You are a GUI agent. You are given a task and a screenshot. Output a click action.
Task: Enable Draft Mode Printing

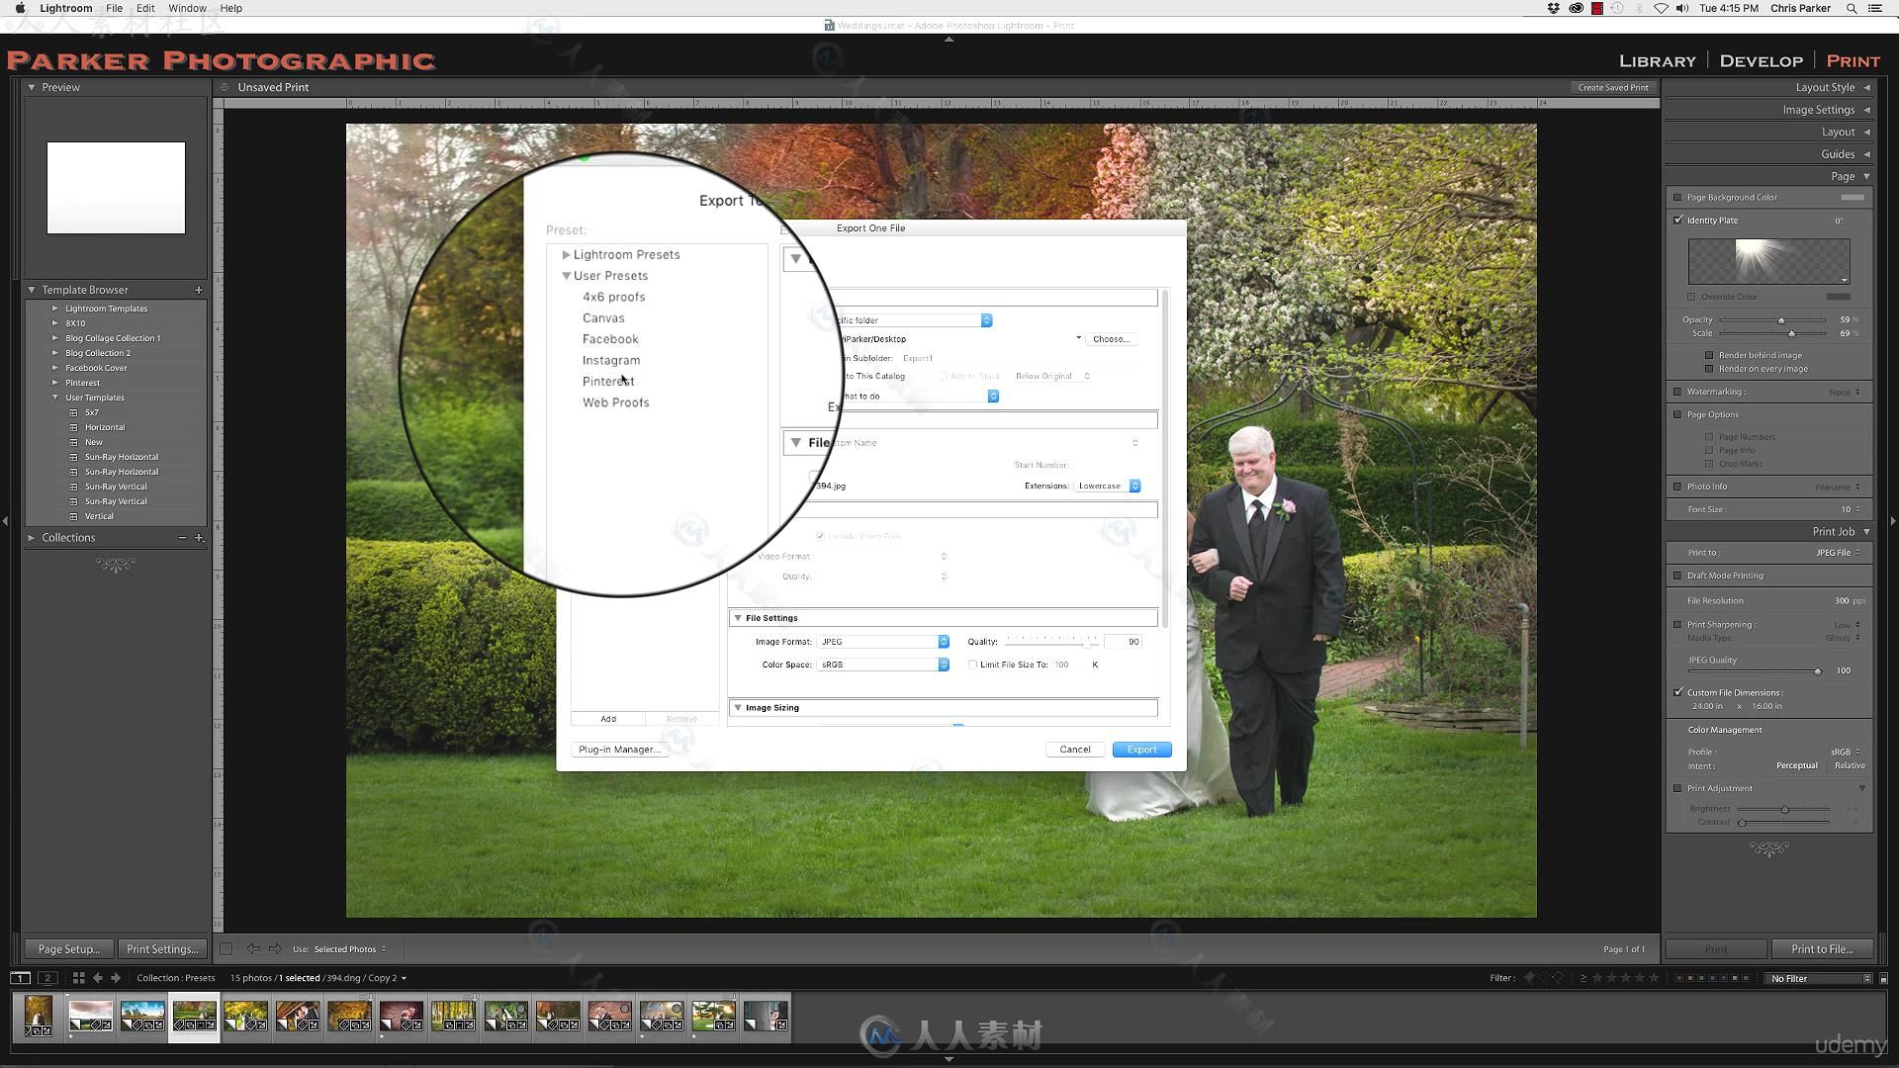tap(1677, 576)
